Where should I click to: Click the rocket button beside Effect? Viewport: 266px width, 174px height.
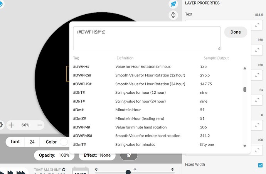[128, 155]
